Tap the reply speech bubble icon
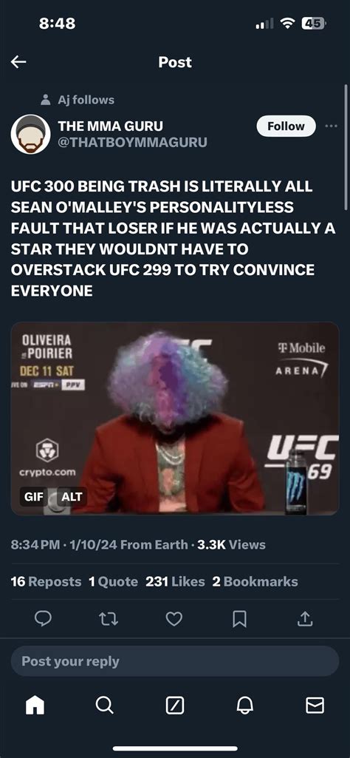 [43, 619]
